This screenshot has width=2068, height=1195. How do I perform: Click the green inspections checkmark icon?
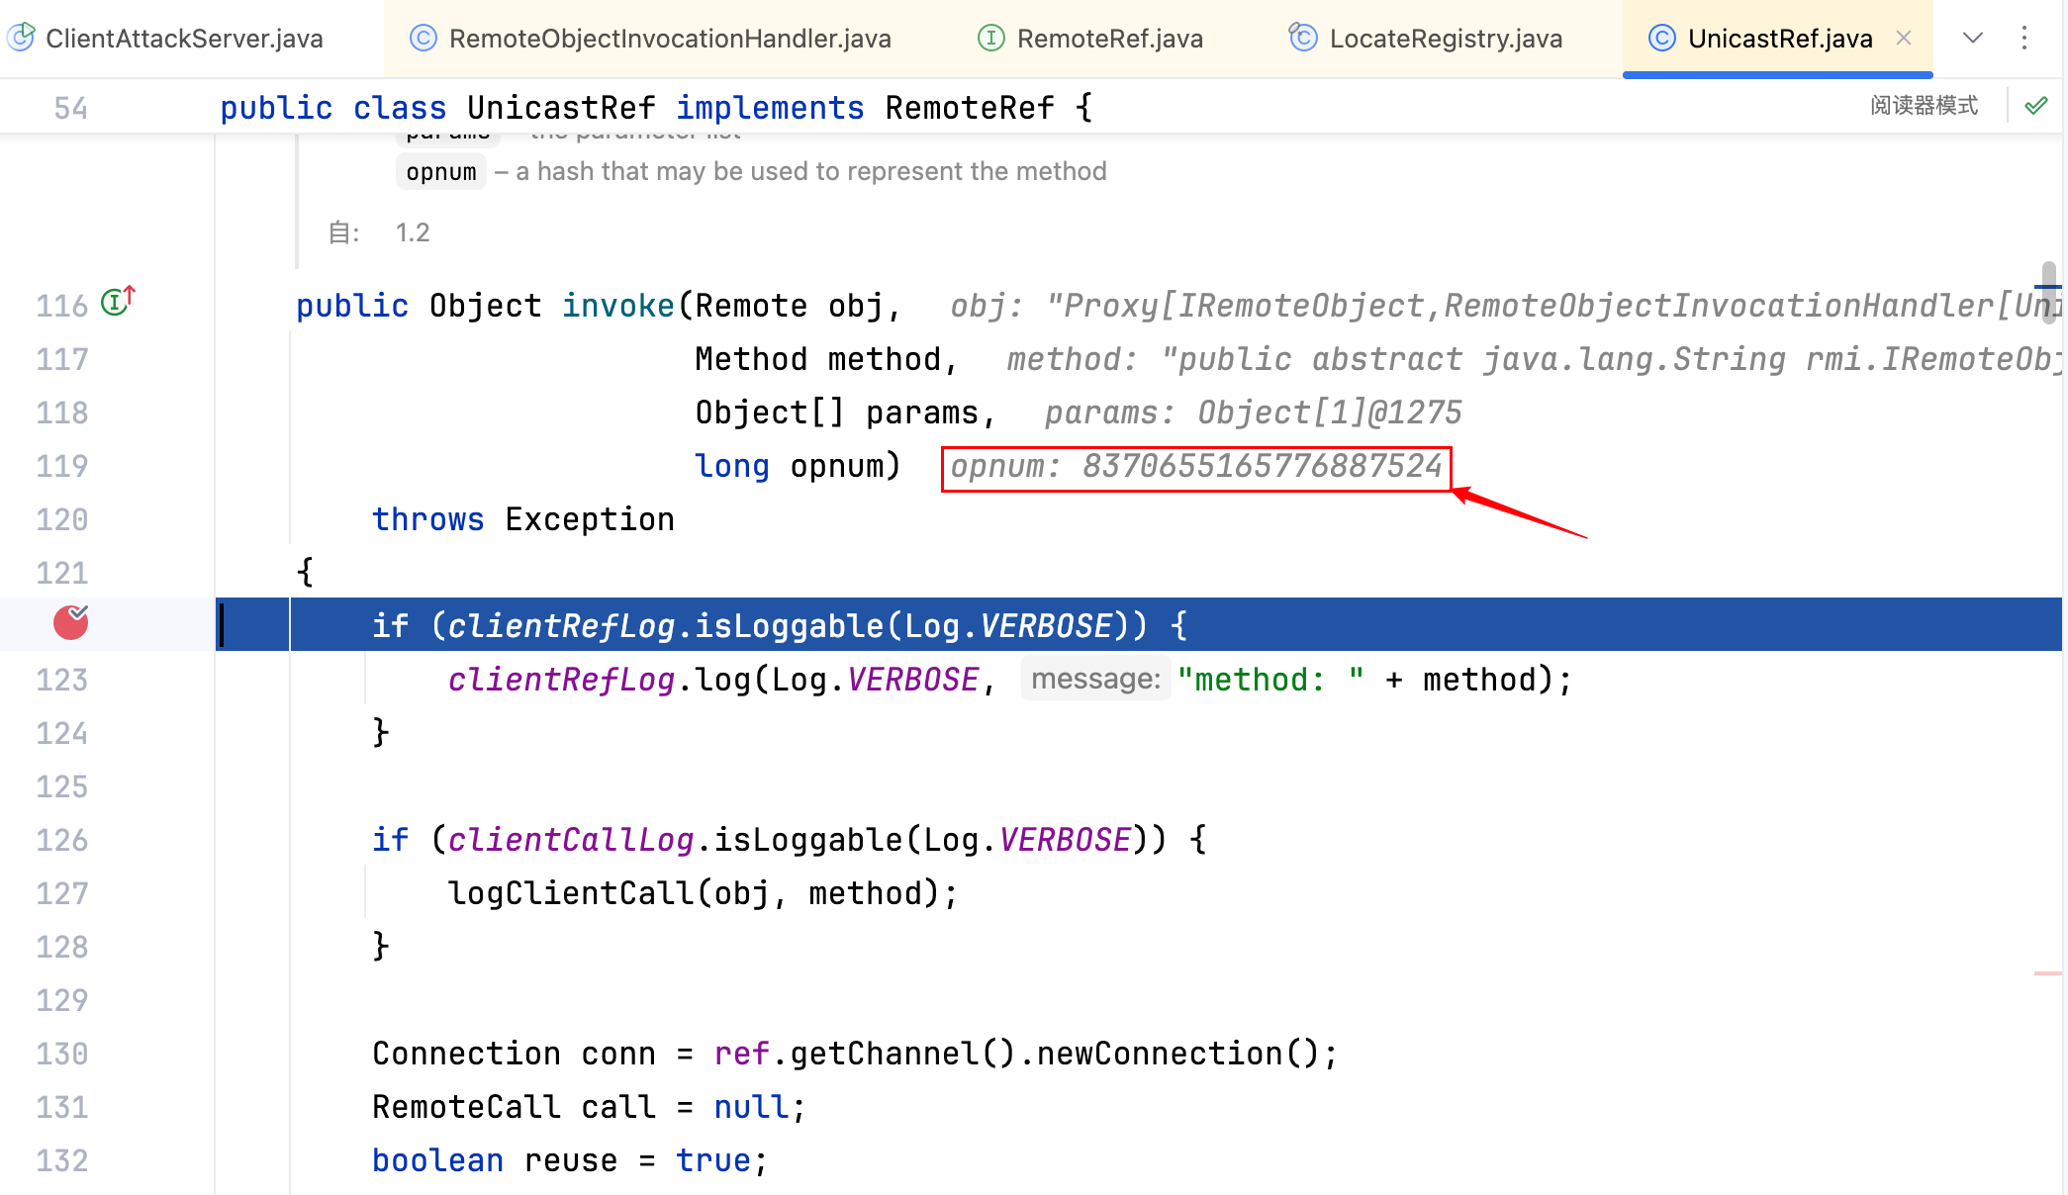[x=2035, y=106]
